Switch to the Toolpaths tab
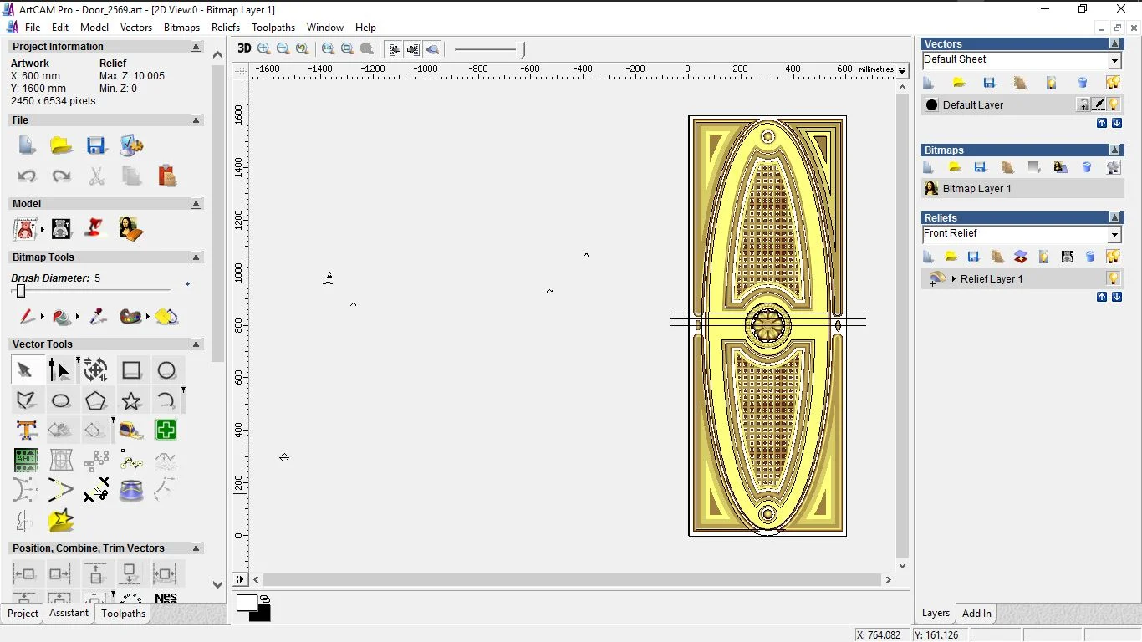 tap(124, 614)
